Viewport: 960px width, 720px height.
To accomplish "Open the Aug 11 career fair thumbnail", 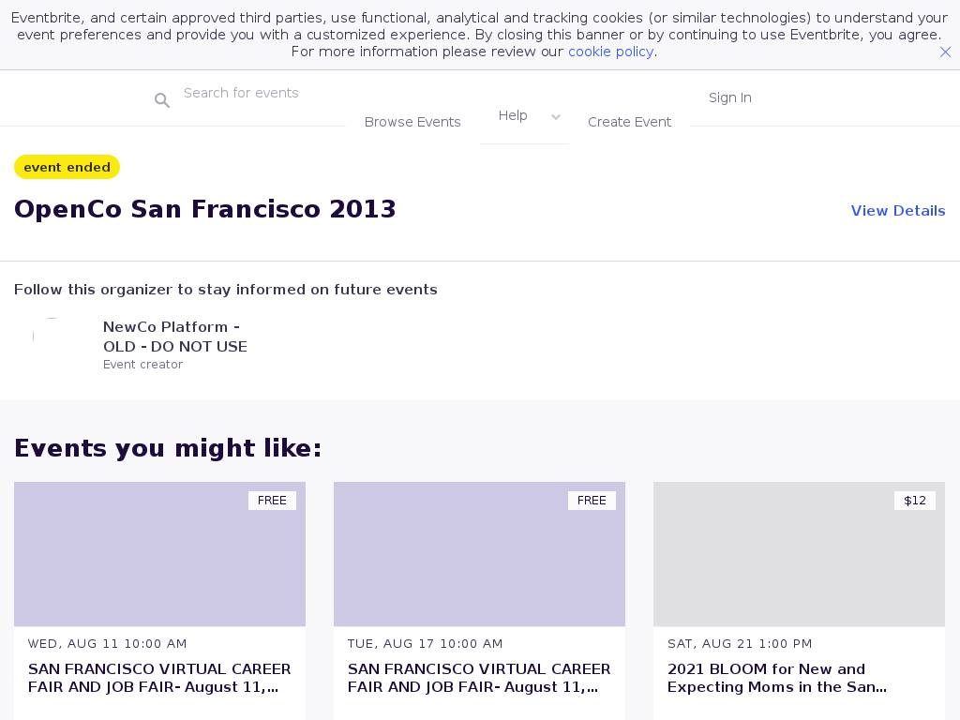I will [x=159, y=554].
